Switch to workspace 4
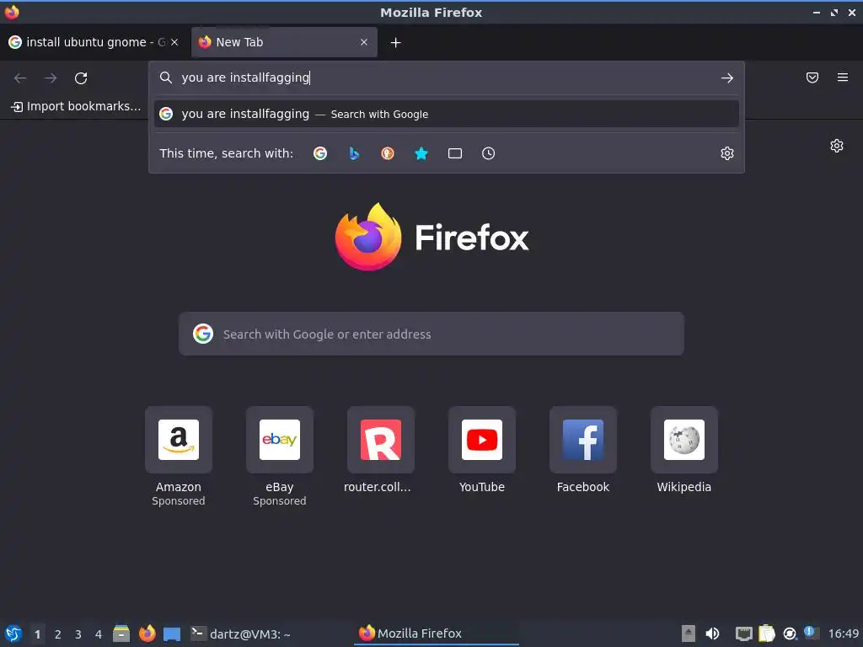The height and width of the screenshot is (647, 863). (99, 634)
